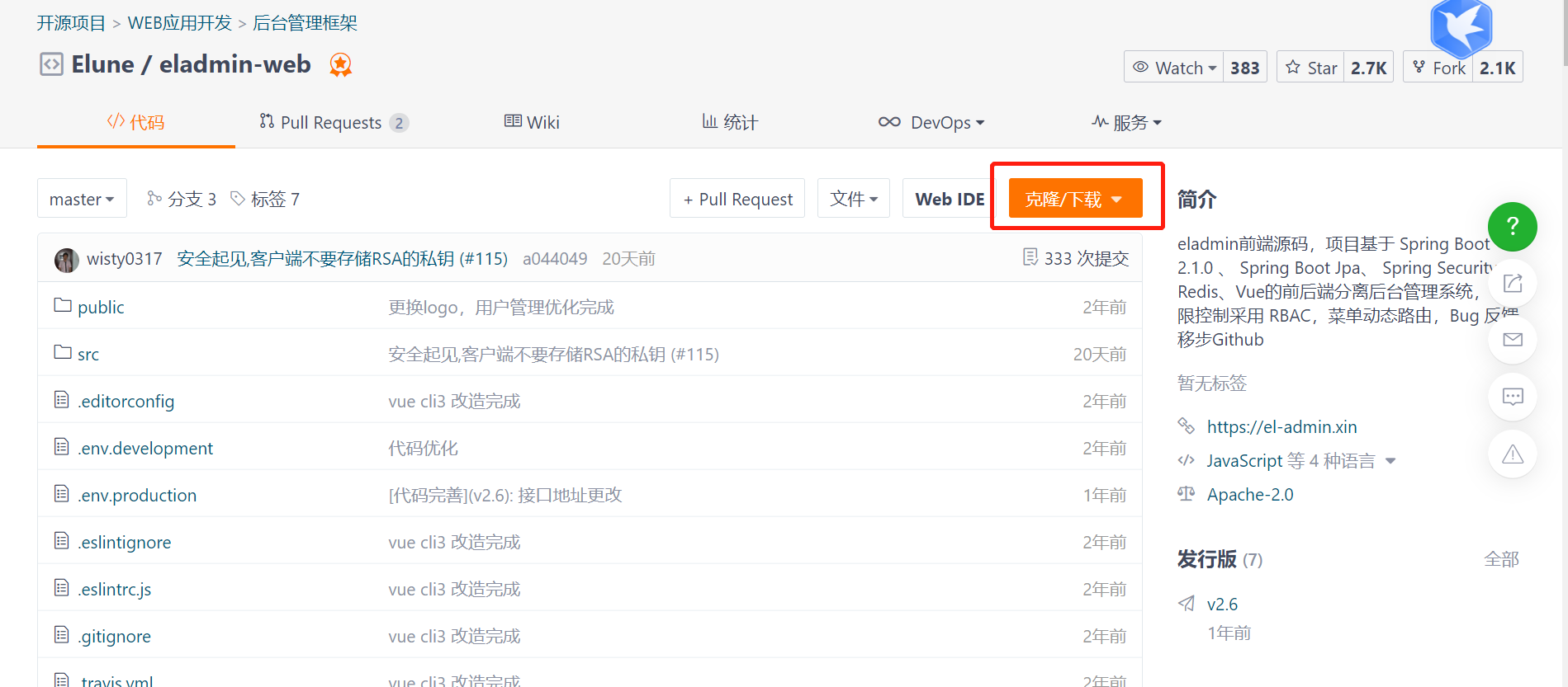Open the WEB应用开发 breadcrumb link
Image resolution: width=1568 pixels, height=687 pixels.
point(180,23)
